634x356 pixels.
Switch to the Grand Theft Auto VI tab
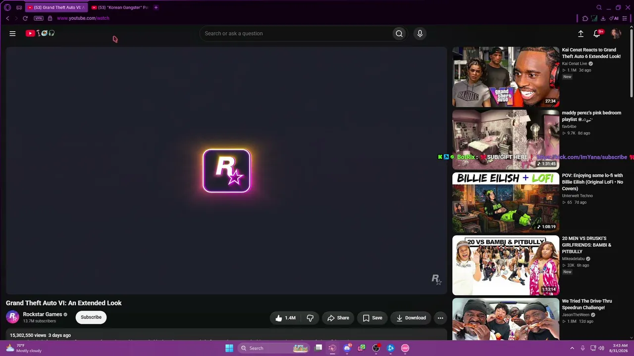[56, 7]
